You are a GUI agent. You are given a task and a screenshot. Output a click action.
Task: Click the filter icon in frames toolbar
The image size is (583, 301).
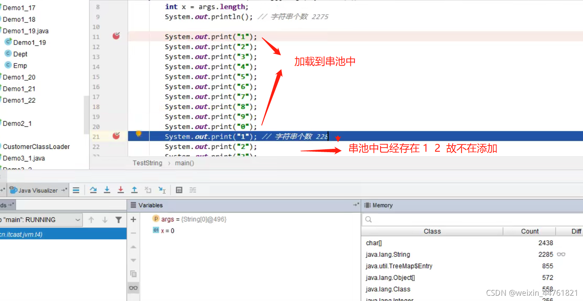tap(119, 220)
